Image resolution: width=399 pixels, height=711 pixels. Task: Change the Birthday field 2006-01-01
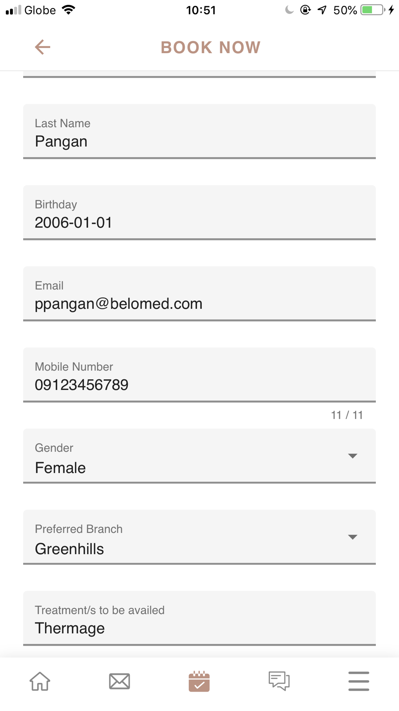tap(199, 213)
